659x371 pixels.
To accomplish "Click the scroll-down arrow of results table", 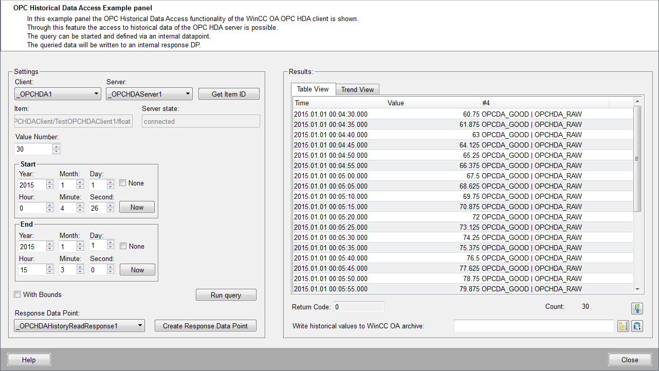I will (637, 289).
